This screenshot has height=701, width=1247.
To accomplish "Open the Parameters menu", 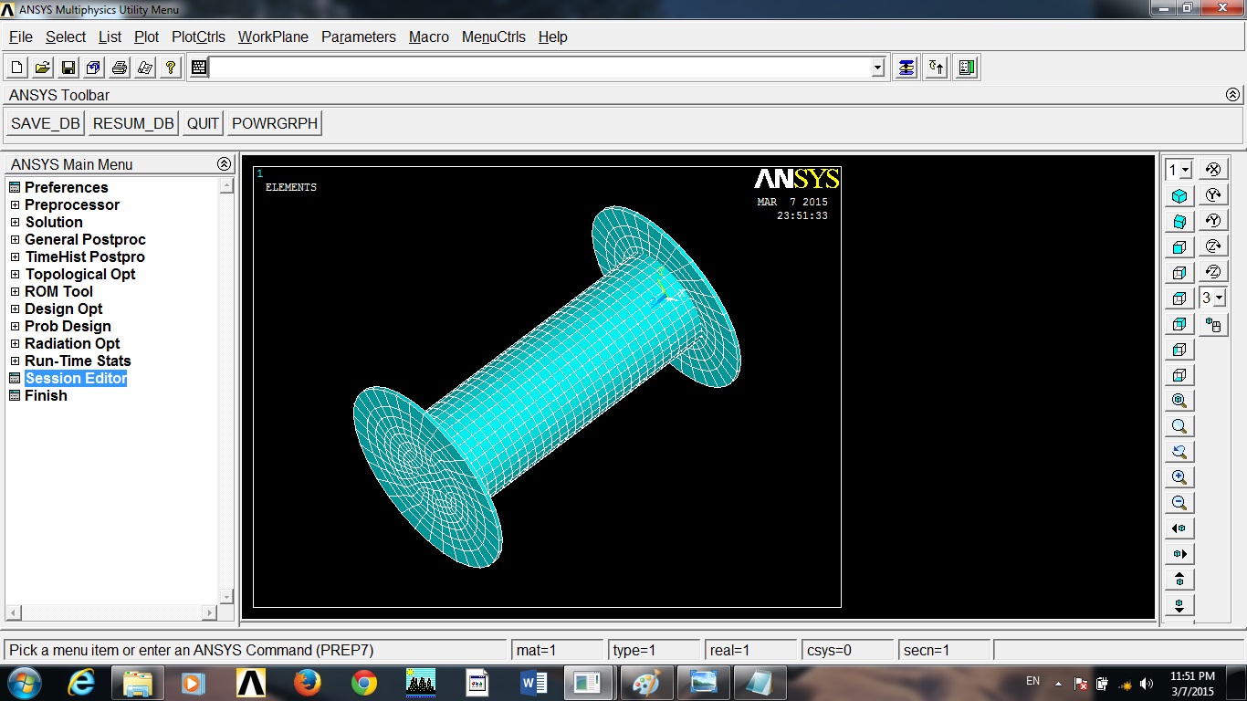I will (x=359, y=37).
